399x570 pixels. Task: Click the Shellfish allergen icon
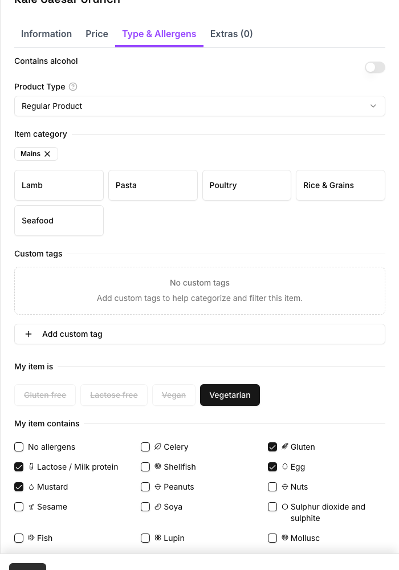pyautogui.click(x=158, y=466)
